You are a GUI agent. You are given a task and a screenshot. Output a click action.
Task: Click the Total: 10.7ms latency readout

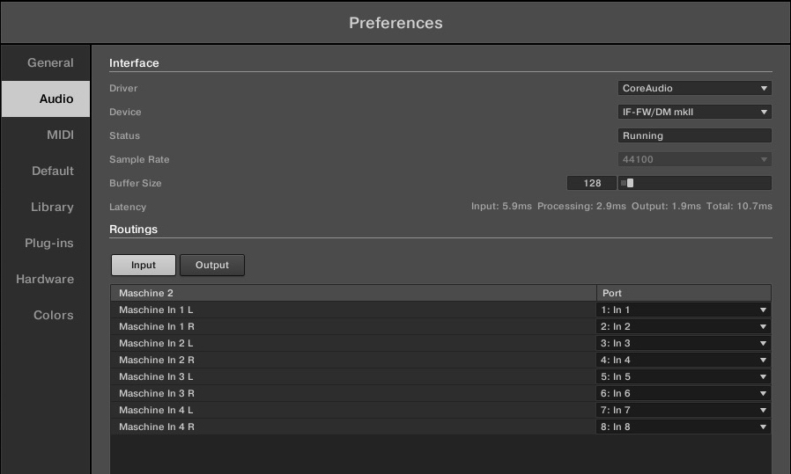(x=739, y=206)
